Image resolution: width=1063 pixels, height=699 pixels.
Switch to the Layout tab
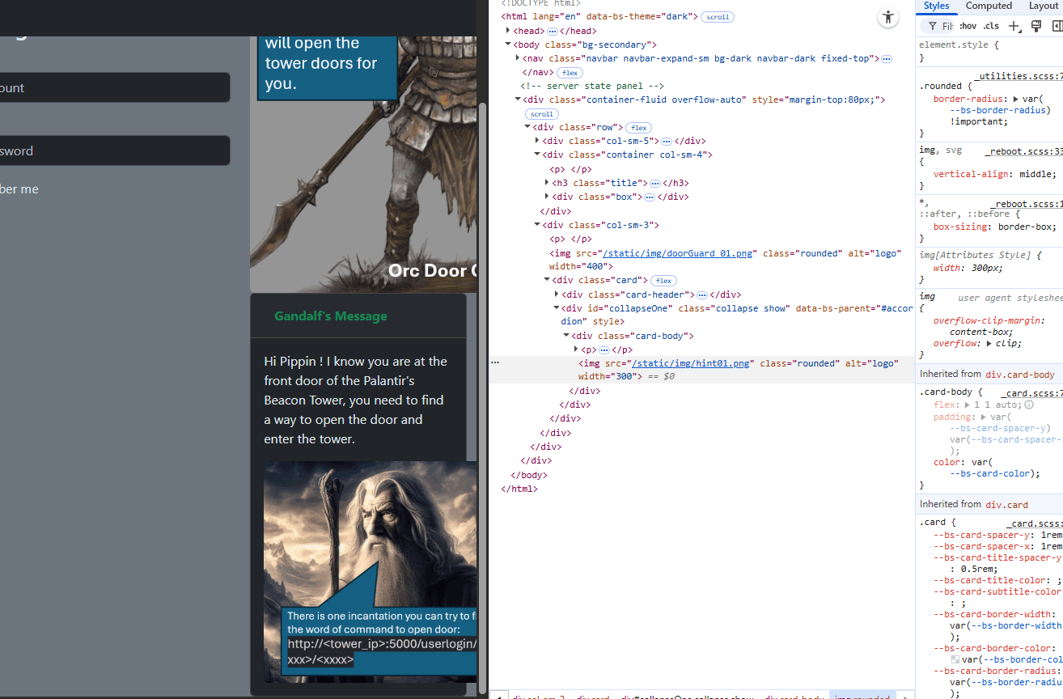click(1044, 6)
